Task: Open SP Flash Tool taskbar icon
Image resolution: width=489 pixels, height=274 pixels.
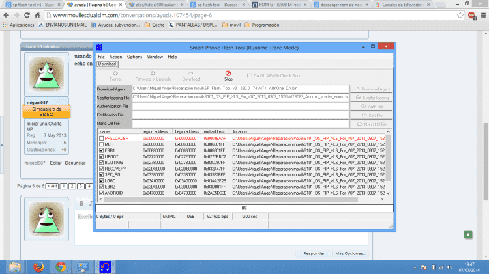Action: [105, 267]
